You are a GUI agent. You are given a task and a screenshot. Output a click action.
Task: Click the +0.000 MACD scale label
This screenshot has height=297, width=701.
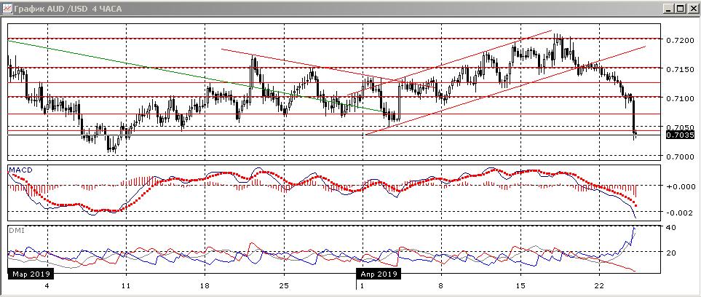pos(678,186)
